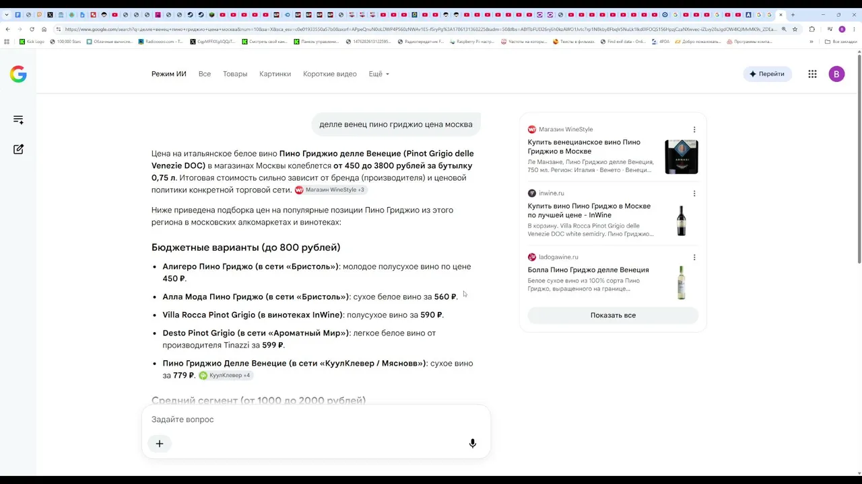862x484 pixels.
Task: Open the Болла Пино Гриджио делле Венеция link
Action: pyautogui.click(x=589, y=270)
